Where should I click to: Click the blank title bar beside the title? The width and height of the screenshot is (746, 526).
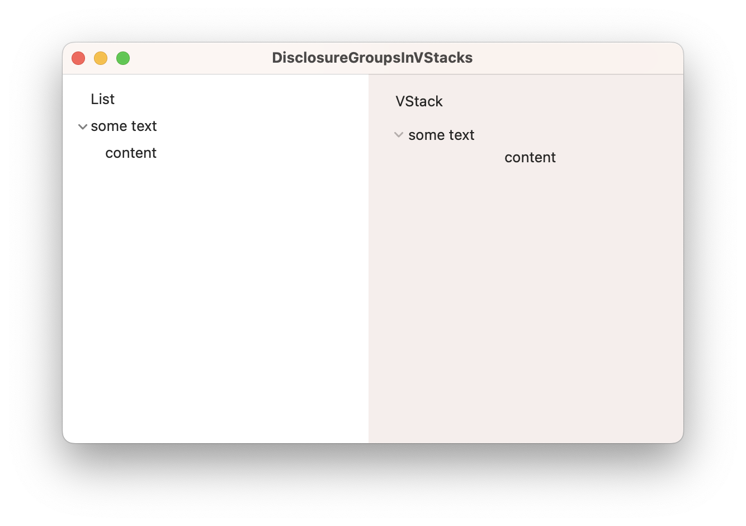point(576,58)
